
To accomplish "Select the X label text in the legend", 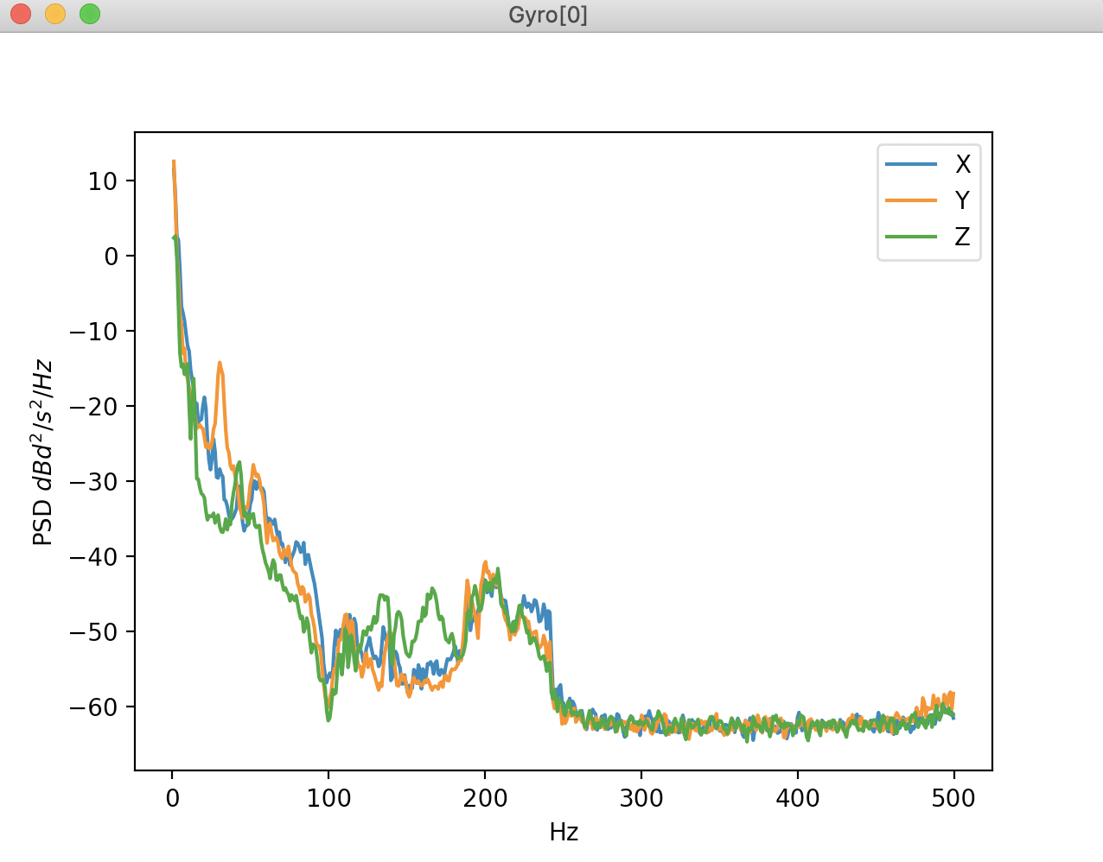I will click(x=962, y=164).
